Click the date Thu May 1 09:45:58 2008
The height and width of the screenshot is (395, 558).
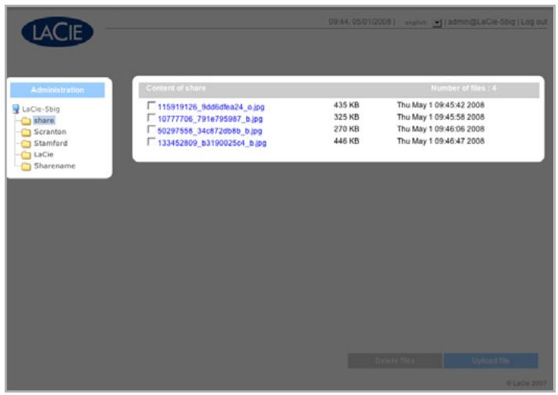click(x=440, y=117)
